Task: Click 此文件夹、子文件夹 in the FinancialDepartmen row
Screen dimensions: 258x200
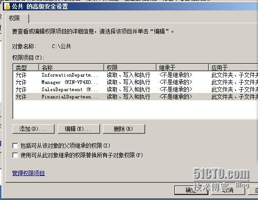Action: point(235,97)
